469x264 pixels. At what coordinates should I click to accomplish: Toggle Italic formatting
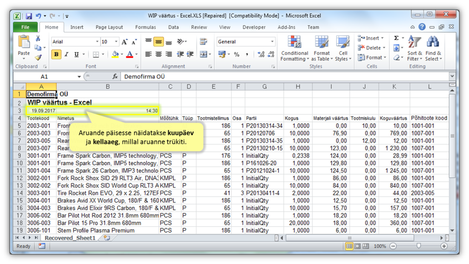66,55
